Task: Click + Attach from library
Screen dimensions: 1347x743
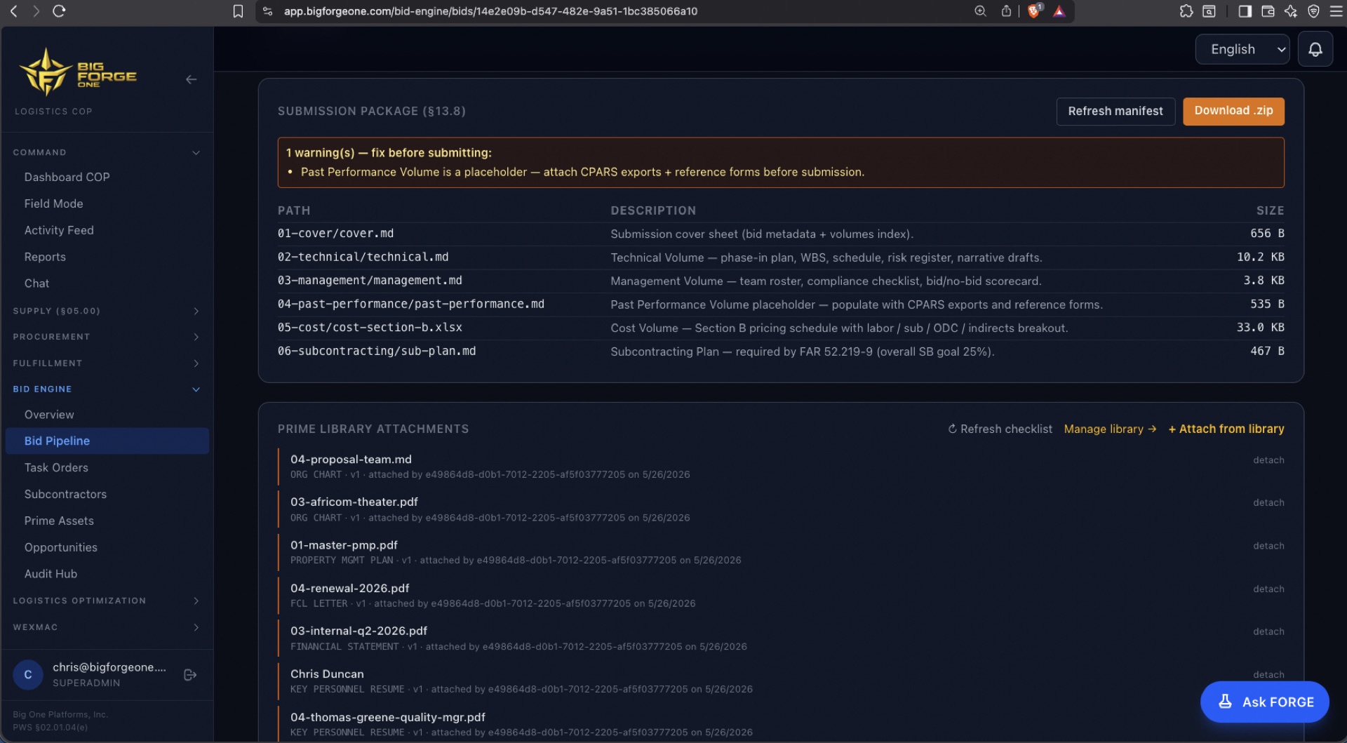Action: click(1226, 429)
